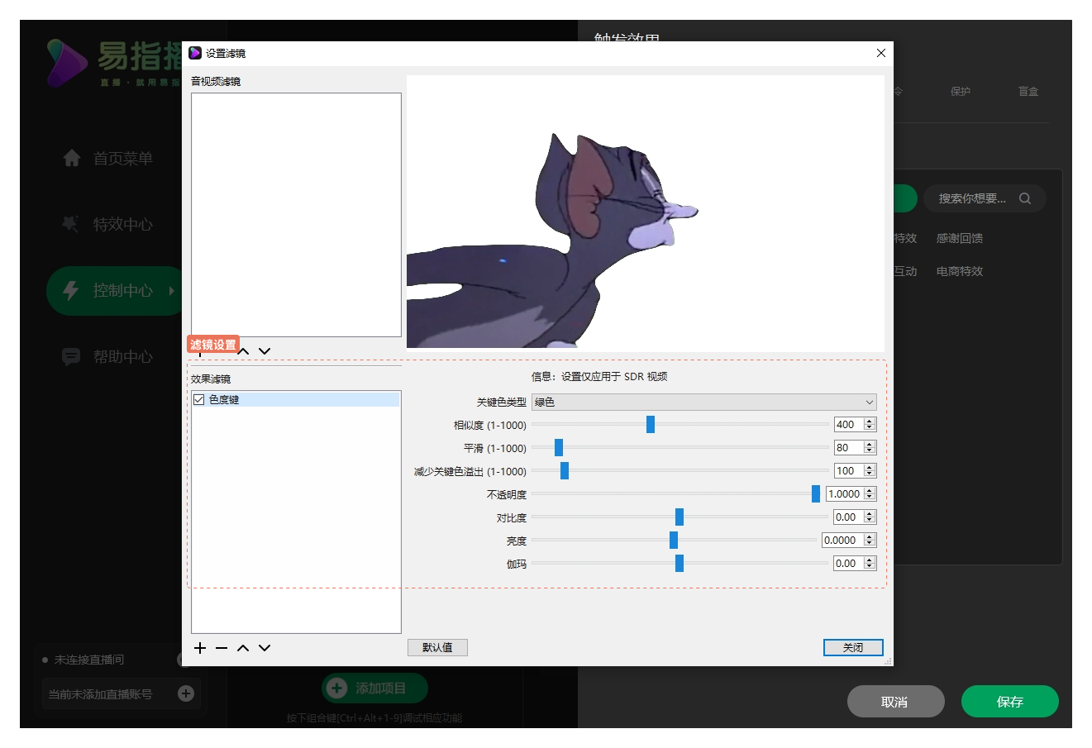Increase 对比度 spinner up arrow

870,514
